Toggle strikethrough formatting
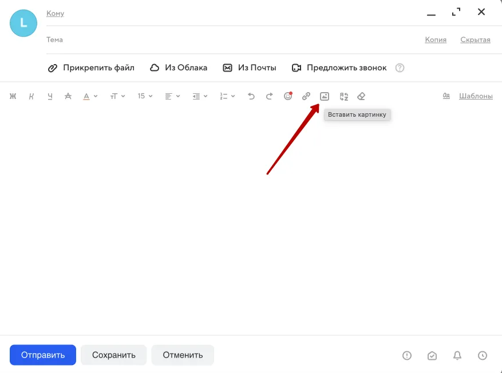 (68, 96)
